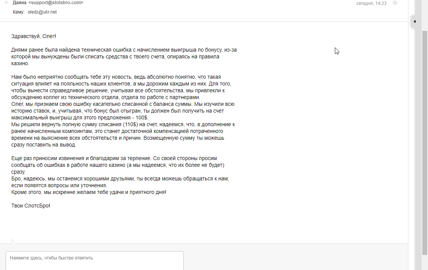
Task: Click the greeting Здравствуй, Олег!
Action: click(x=34, y=36)
